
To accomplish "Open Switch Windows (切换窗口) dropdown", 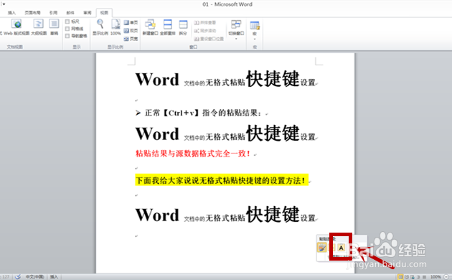I will click(x=236, y=29).
